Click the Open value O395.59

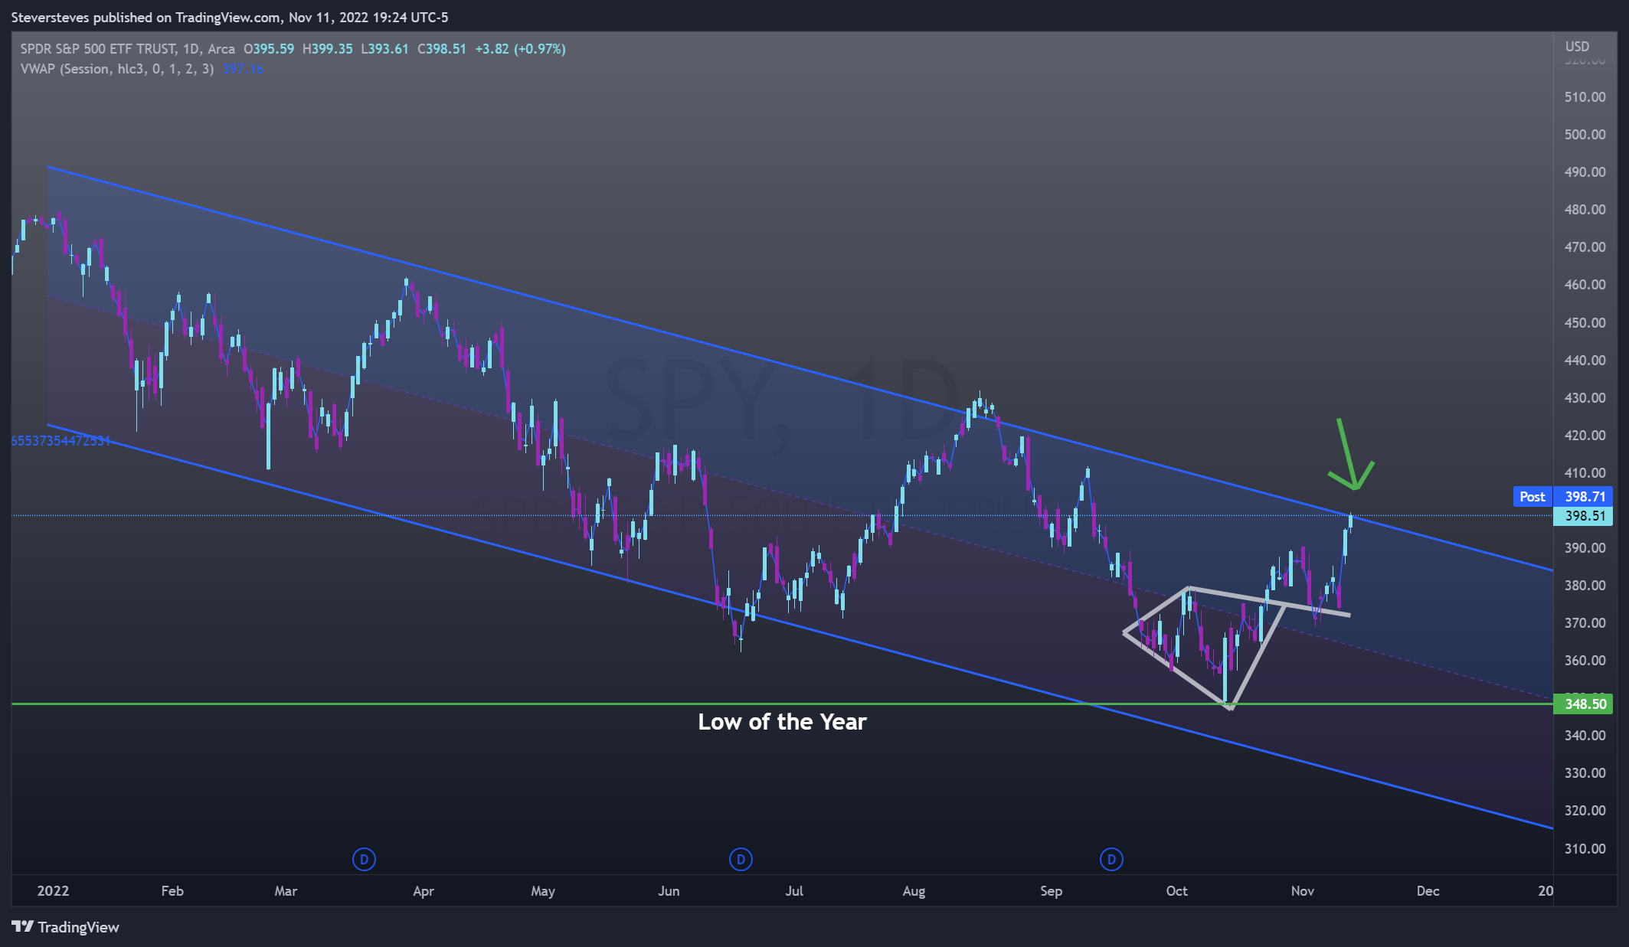click(x=269, y=49)
